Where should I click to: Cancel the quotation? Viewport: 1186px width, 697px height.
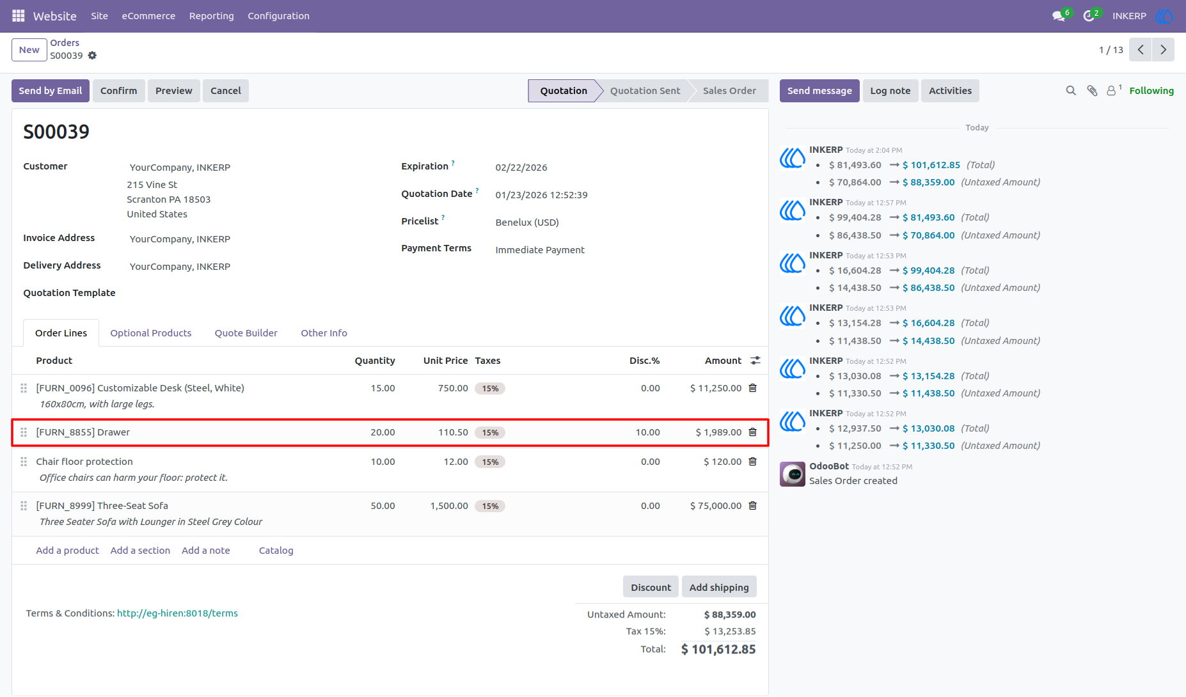(226, 91)
